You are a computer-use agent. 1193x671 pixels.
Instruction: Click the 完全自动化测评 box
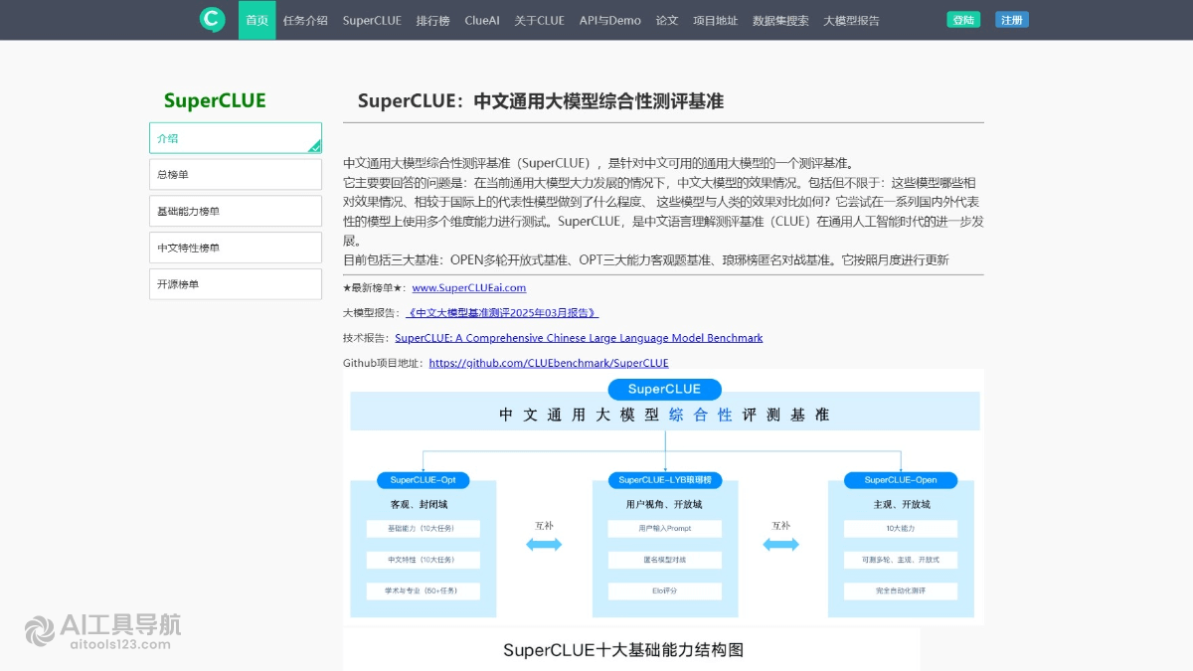click(x=901, y=590)
